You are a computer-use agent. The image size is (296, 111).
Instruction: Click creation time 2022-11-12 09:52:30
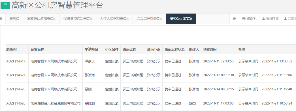click(x=218, y=75)
